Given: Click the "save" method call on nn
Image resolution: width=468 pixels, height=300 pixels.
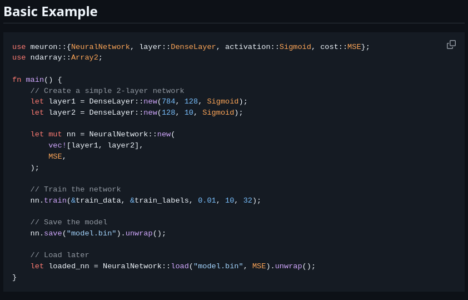Looking at the screenshot, I should [53, 234].
